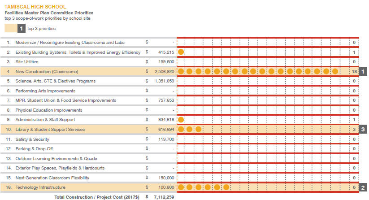
Task: Click the rank 2 badge beside Technology Infrastructure
Action: pyautogui.click(x=364, y=187)
